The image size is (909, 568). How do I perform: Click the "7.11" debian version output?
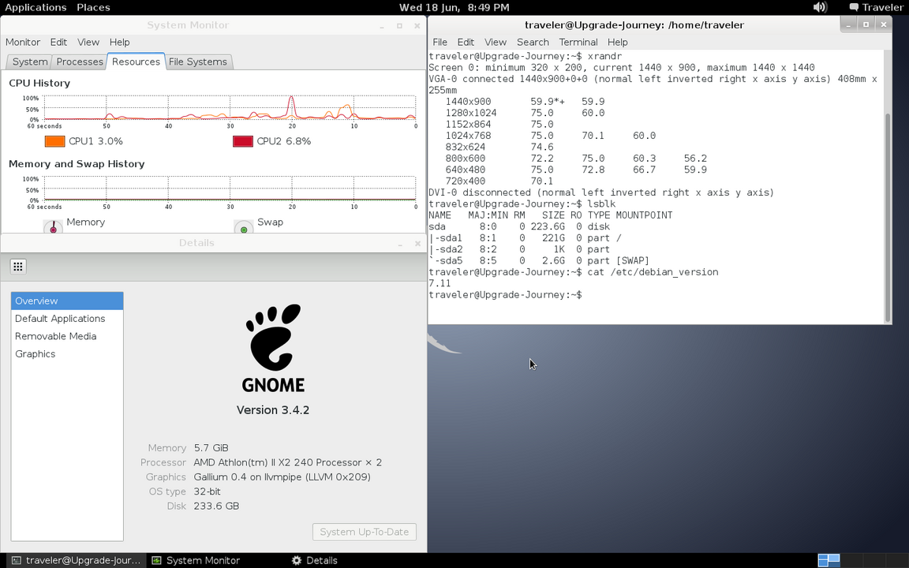[440, 283]
